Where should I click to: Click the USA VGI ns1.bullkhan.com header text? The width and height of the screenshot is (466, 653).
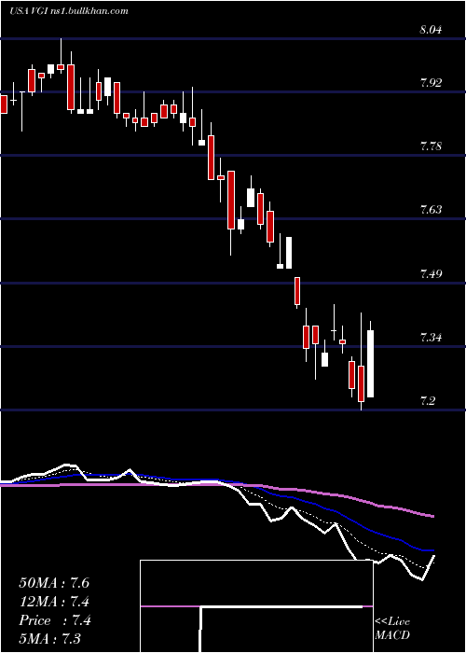tap(69, 11)
